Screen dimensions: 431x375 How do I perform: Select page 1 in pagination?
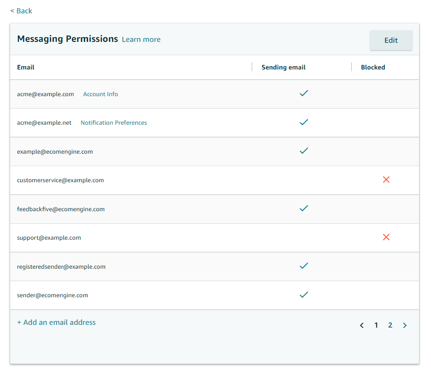point(376,325)
